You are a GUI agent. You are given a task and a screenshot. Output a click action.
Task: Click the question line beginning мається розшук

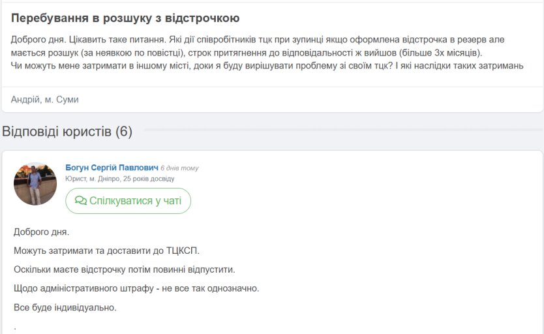[x=247, y=53]
